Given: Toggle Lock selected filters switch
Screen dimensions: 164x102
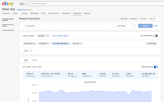Looking at the screenshot, I should click(x=156, y=36).
